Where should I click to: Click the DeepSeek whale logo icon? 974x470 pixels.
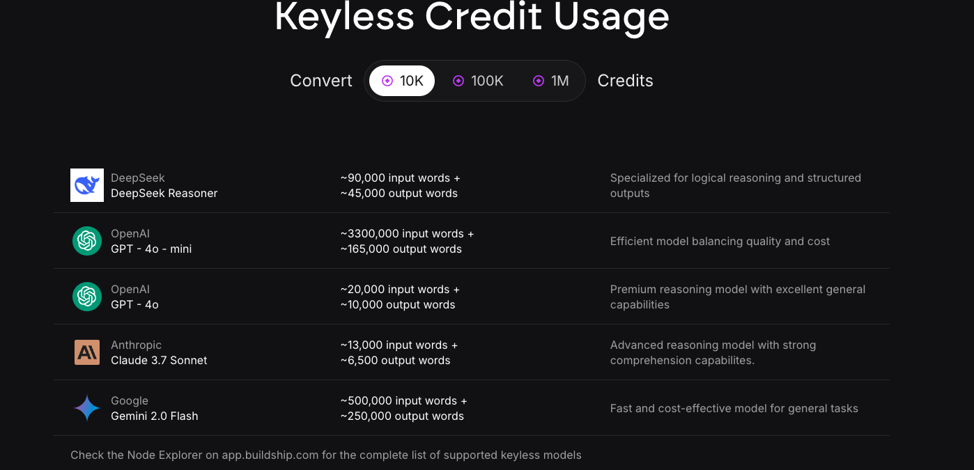[87, 185]
